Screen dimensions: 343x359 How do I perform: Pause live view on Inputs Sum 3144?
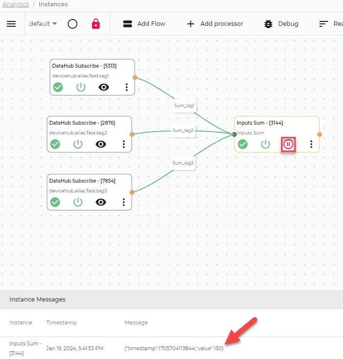coord(288,144)
